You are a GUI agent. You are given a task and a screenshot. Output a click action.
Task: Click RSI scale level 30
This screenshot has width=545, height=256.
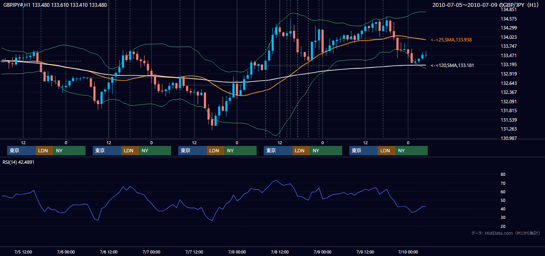pos(503,218)
